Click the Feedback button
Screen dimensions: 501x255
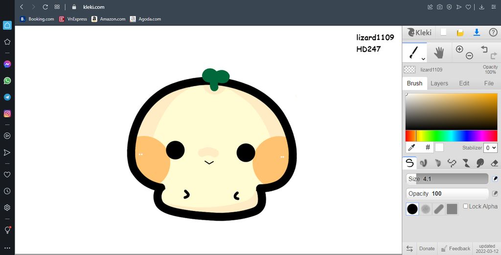pos(455,248)
